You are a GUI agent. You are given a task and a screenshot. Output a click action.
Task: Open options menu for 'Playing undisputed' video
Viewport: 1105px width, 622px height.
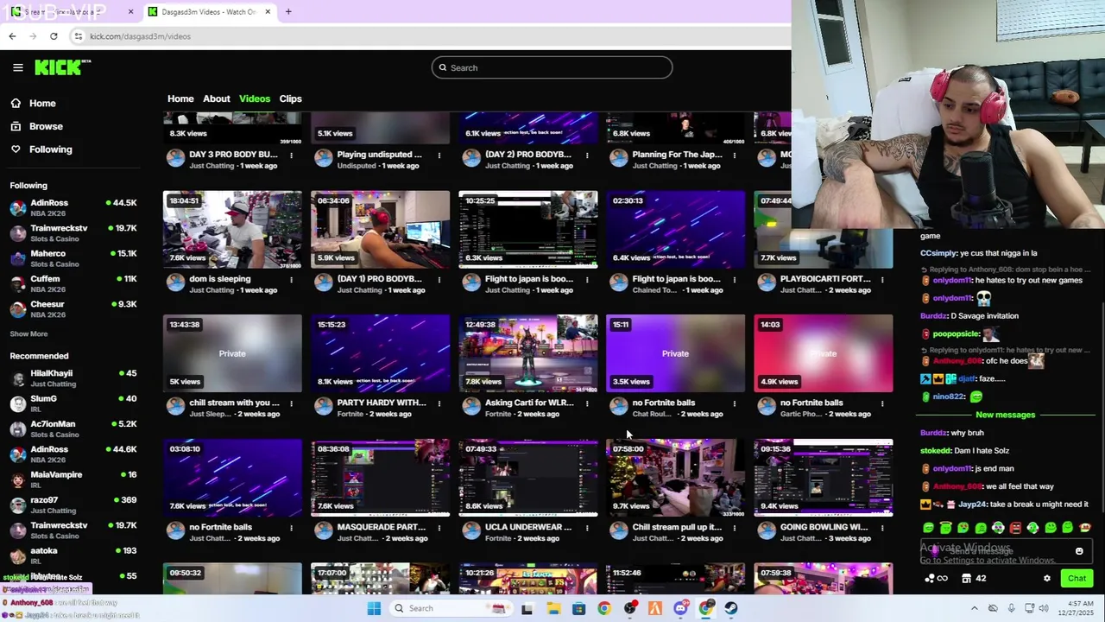[439, 155]
